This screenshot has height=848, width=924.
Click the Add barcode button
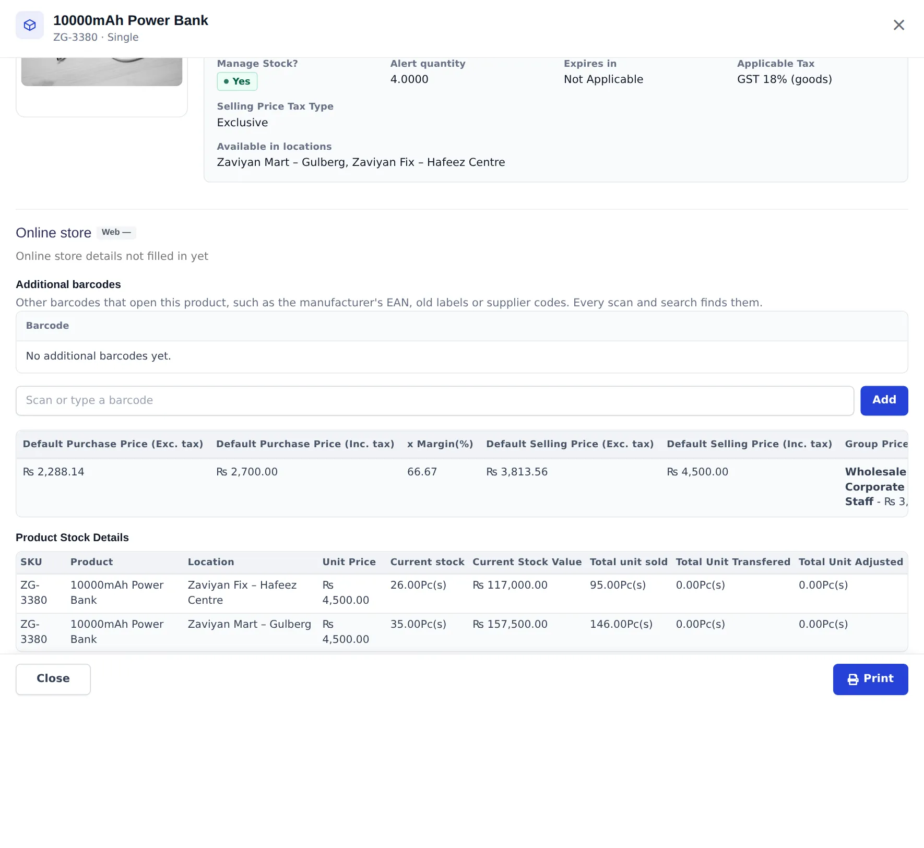[x=884, y=400]
